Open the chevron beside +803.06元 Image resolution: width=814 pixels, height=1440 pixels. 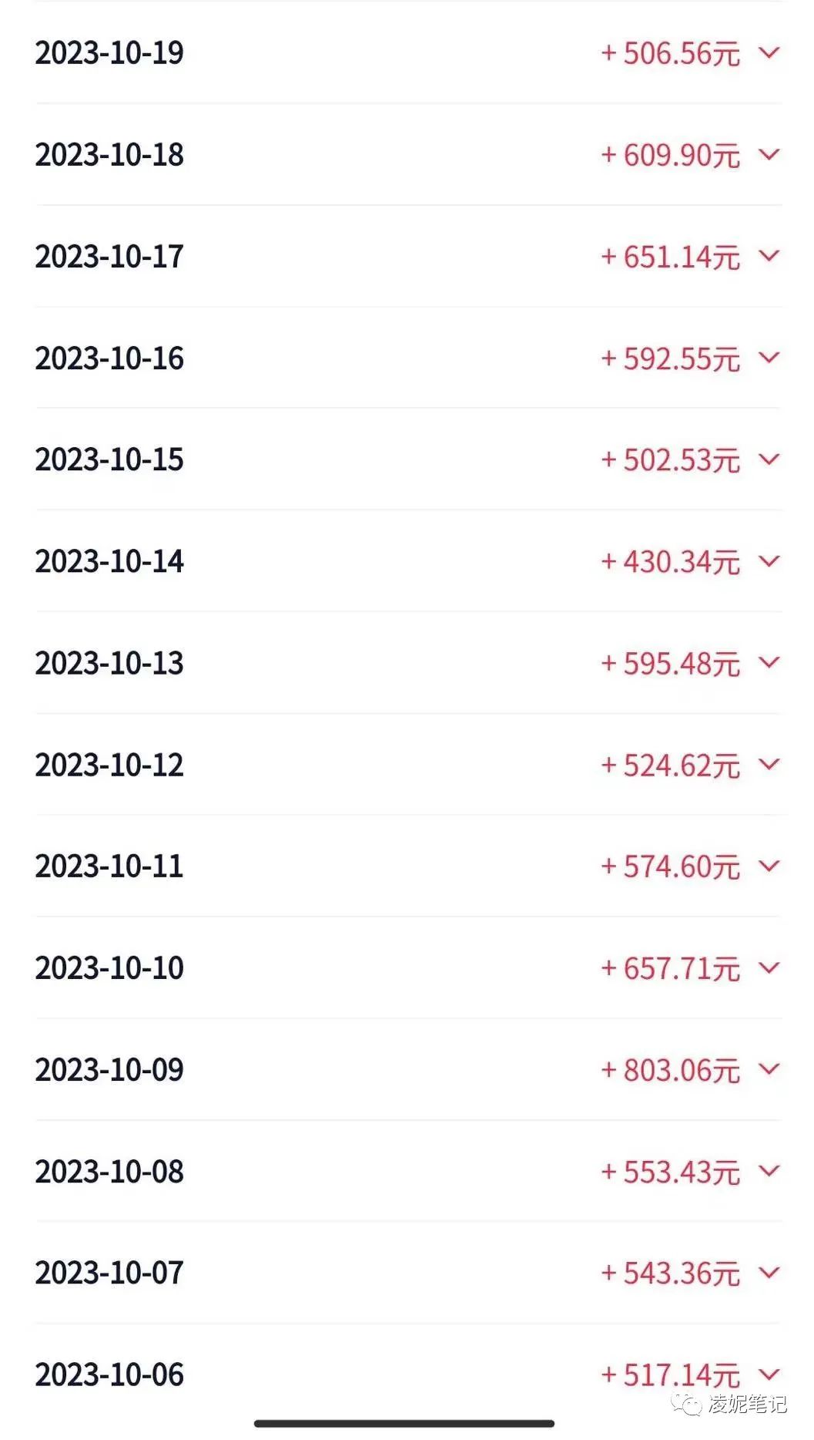pyautogui.click(x=769, y=1068)
